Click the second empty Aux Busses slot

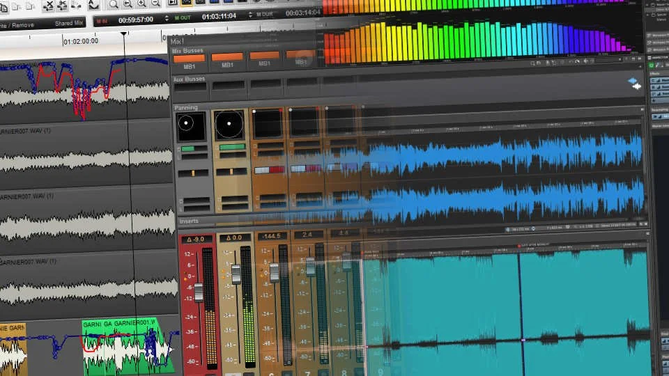pyautogui.click(x=229, y=85)
